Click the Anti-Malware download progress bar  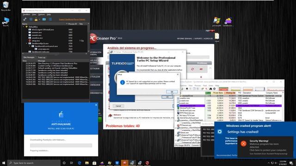point(61,145)
